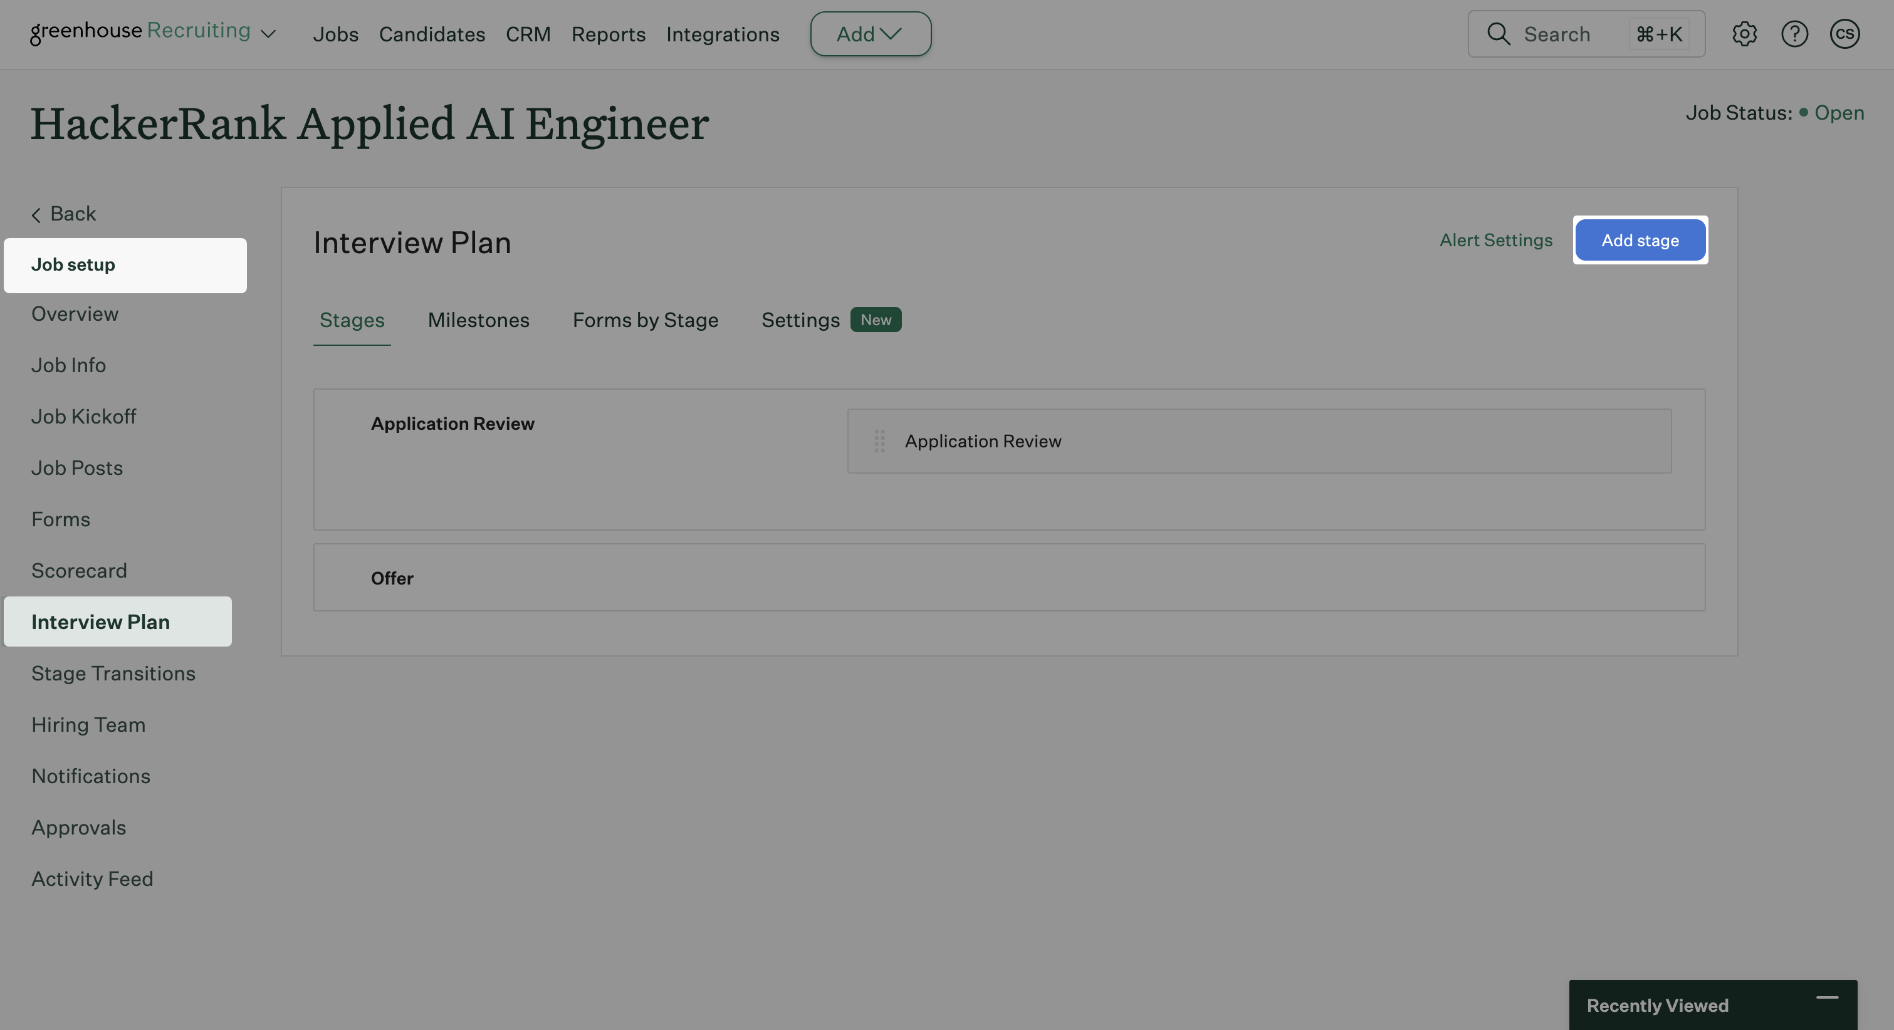
Task: Click the search magnifier icon
Action: (x=1498, y=34)
